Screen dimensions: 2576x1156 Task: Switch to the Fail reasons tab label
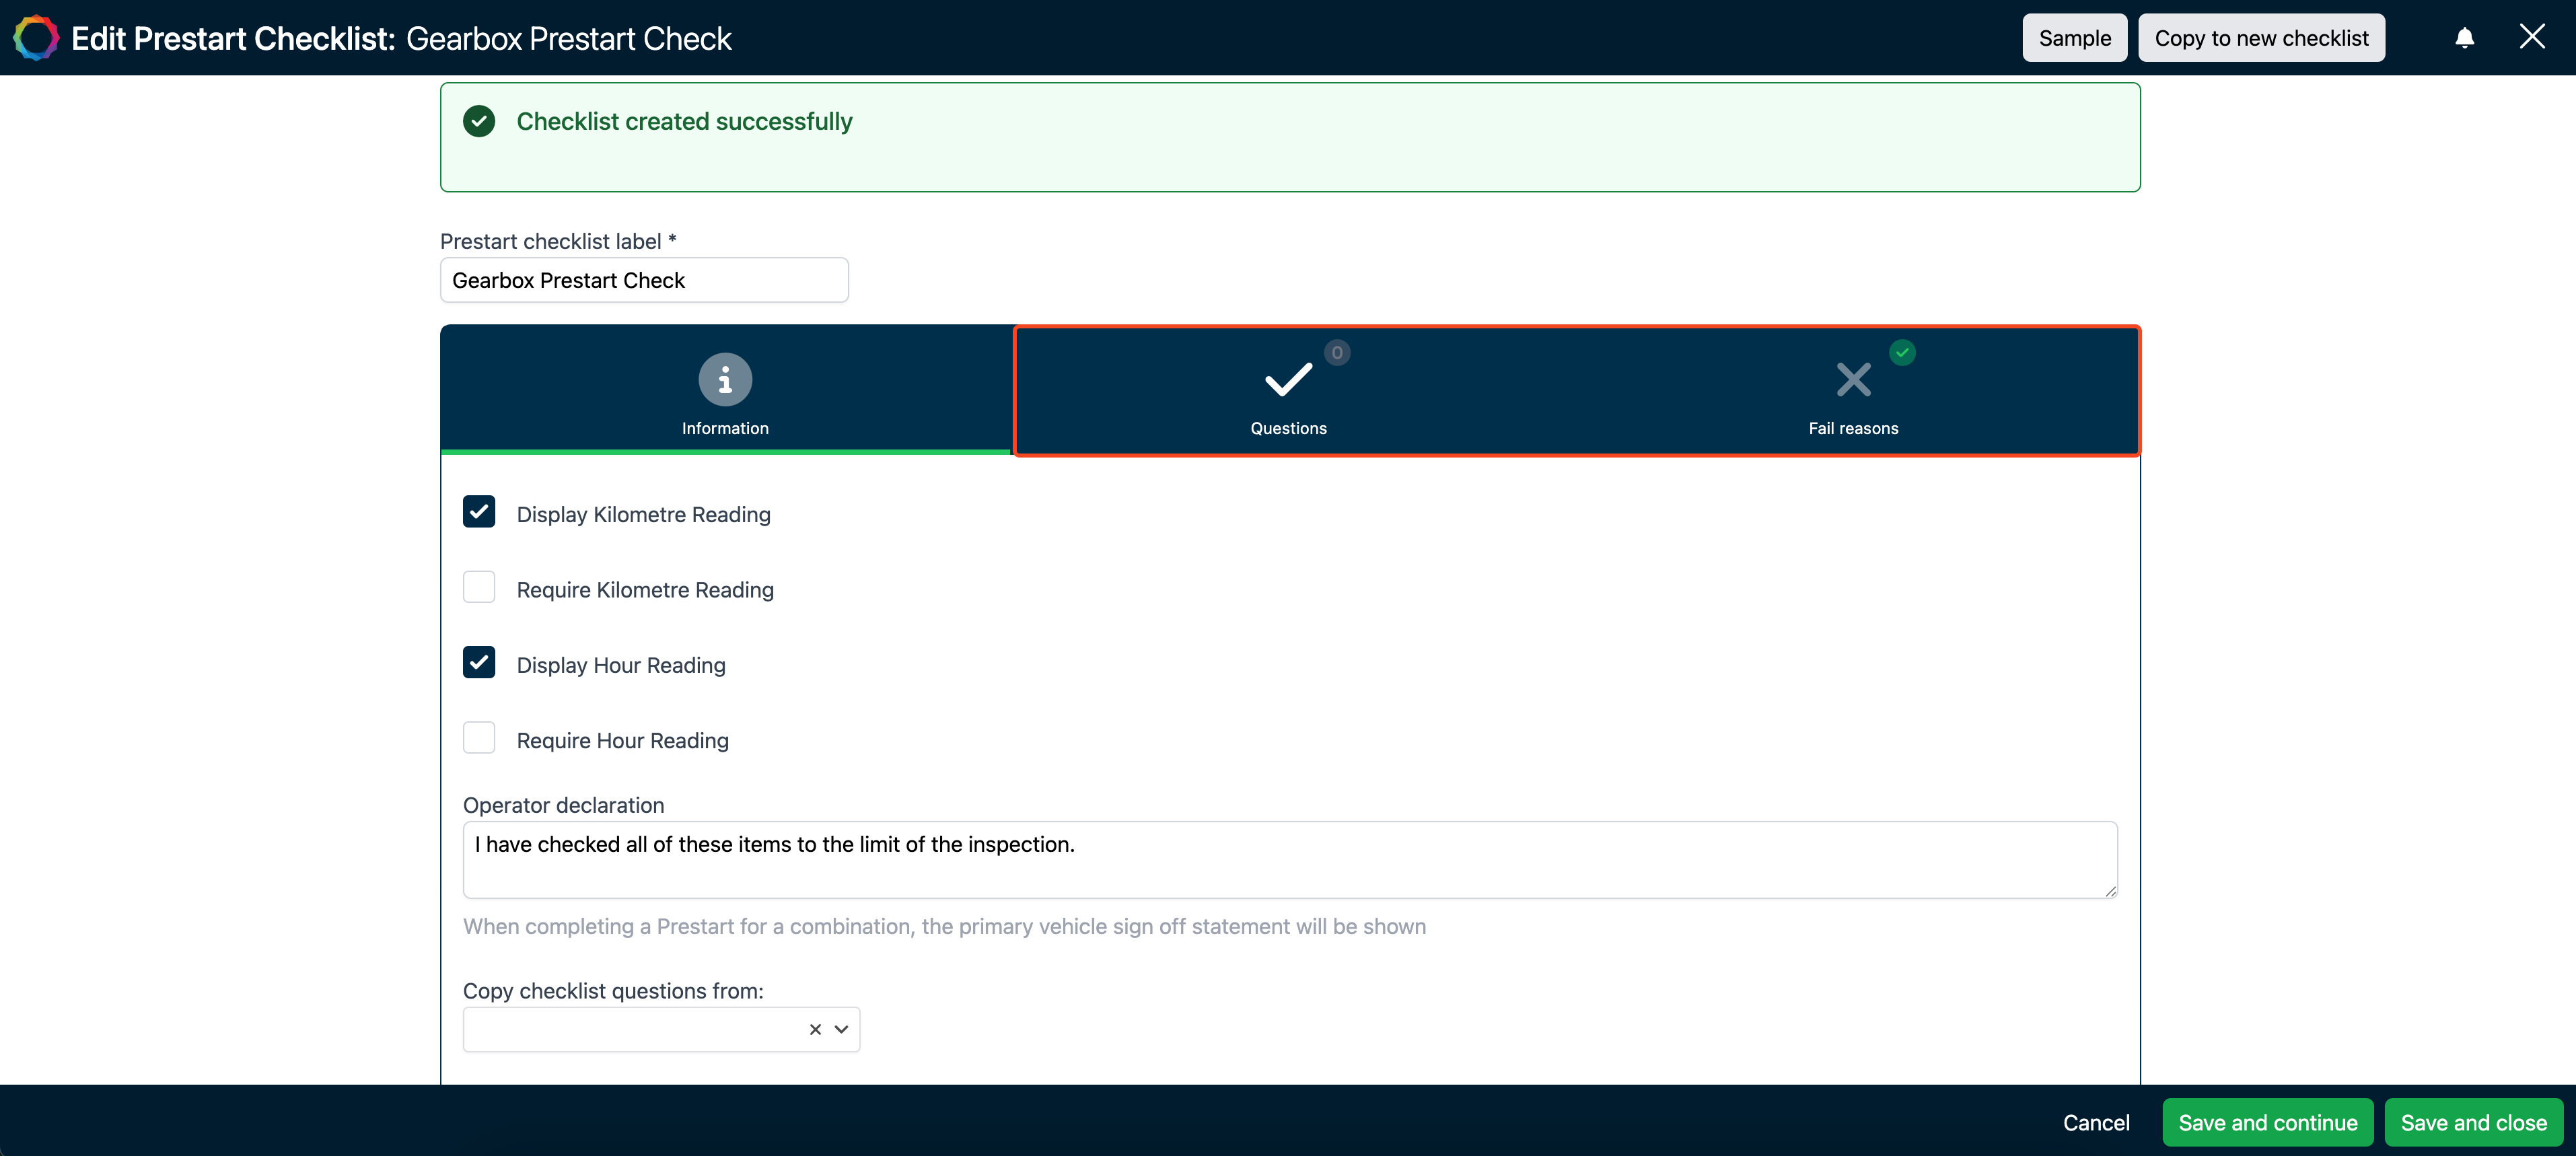pyautogui.click(x=1853, y=428)
